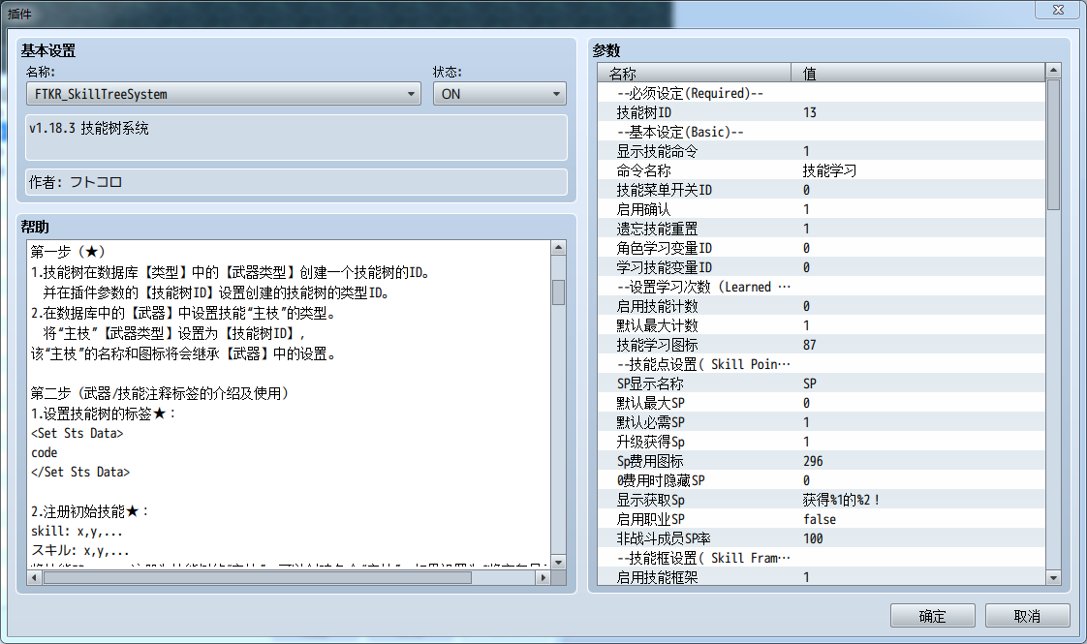
Task: Select the 默认必需SP parameter row
Action: point(822,422)
